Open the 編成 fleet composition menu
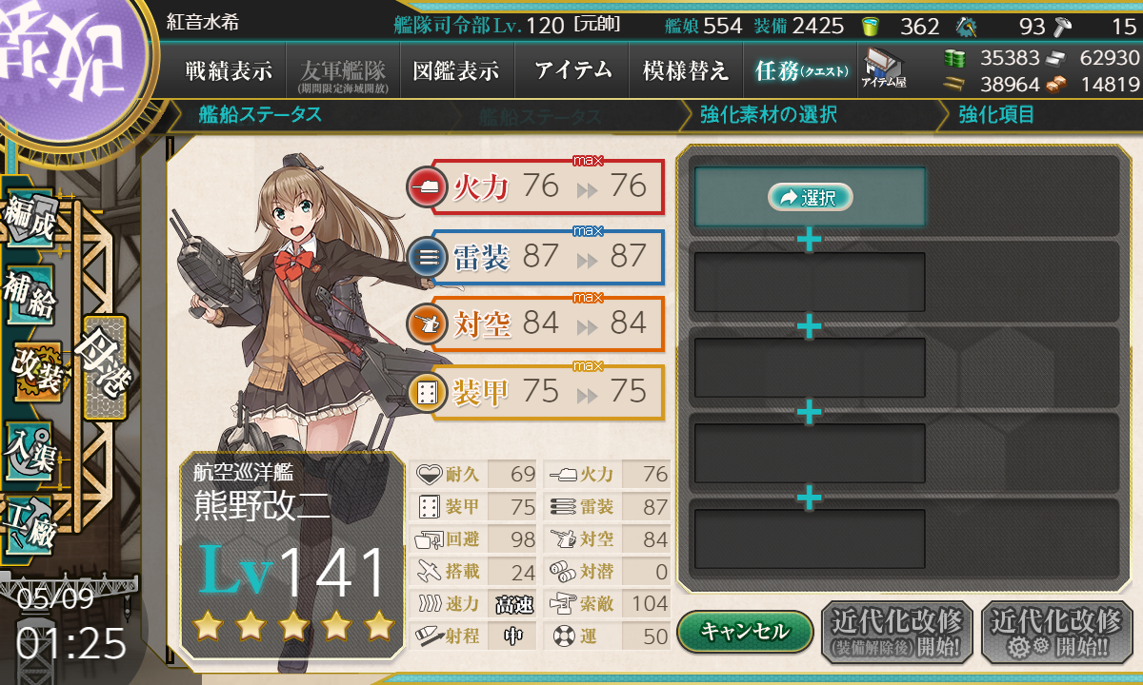This screenshot has width=1143, height=685. (x=30, y=221)
